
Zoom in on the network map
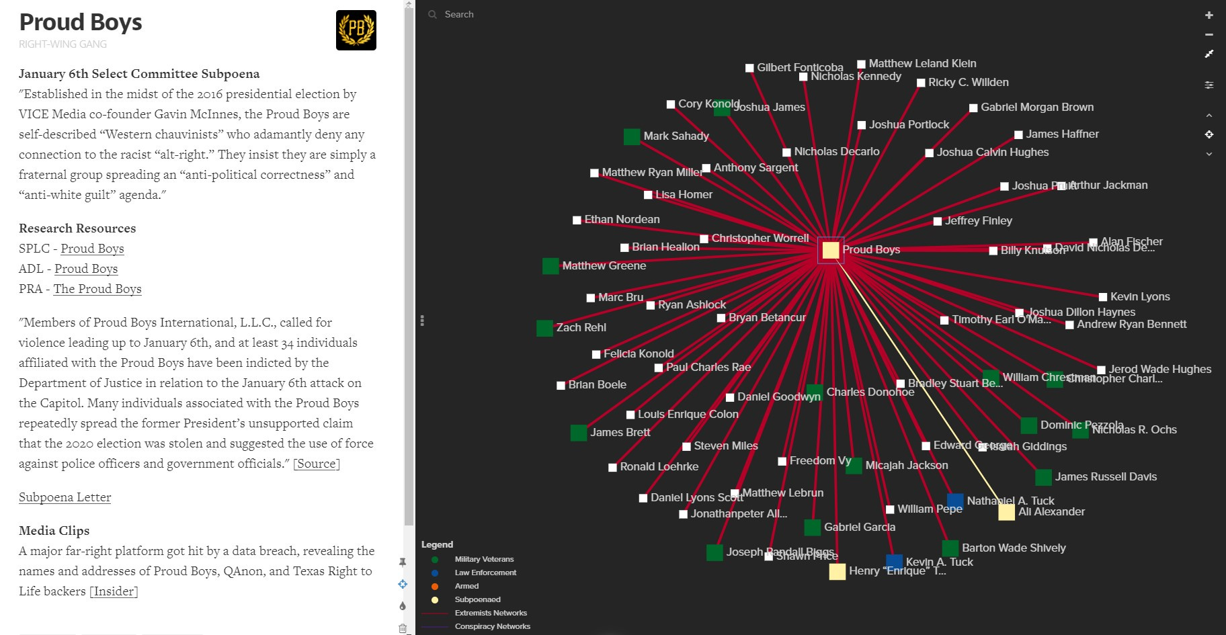pyautogui.click(x=1209, y=15)
